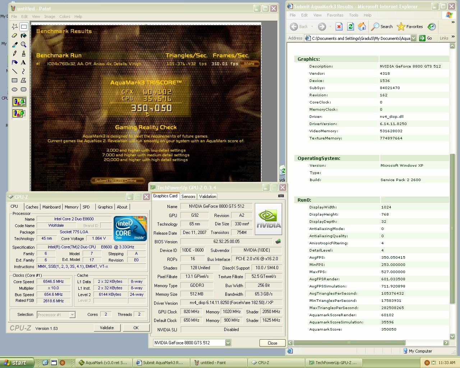The image size is (460, 368).
Task: Switch to Caches tab in CPU-Z
Action: (x=32, y=207)
